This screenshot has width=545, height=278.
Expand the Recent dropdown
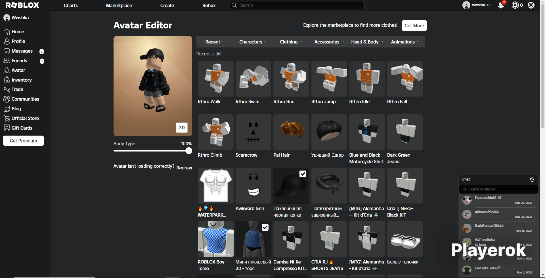point(215,42)
